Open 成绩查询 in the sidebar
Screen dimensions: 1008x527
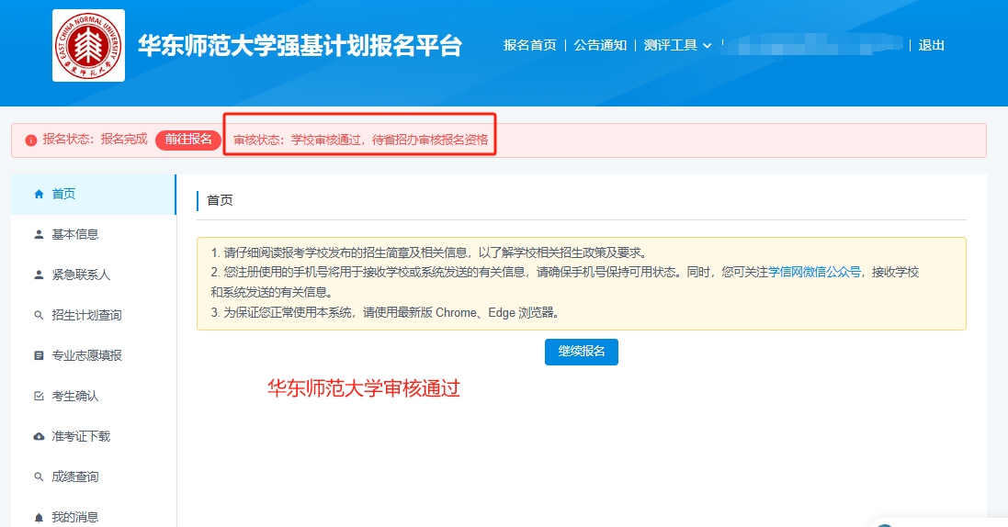point(93,477)
